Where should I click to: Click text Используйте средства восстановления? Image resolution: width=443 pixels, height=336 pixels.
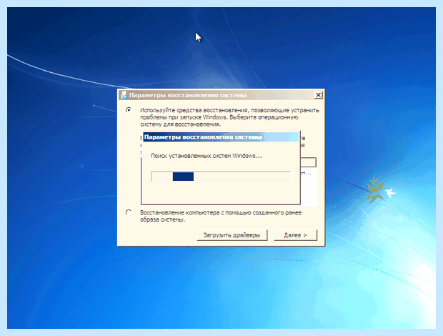click(x=194, y=110)
